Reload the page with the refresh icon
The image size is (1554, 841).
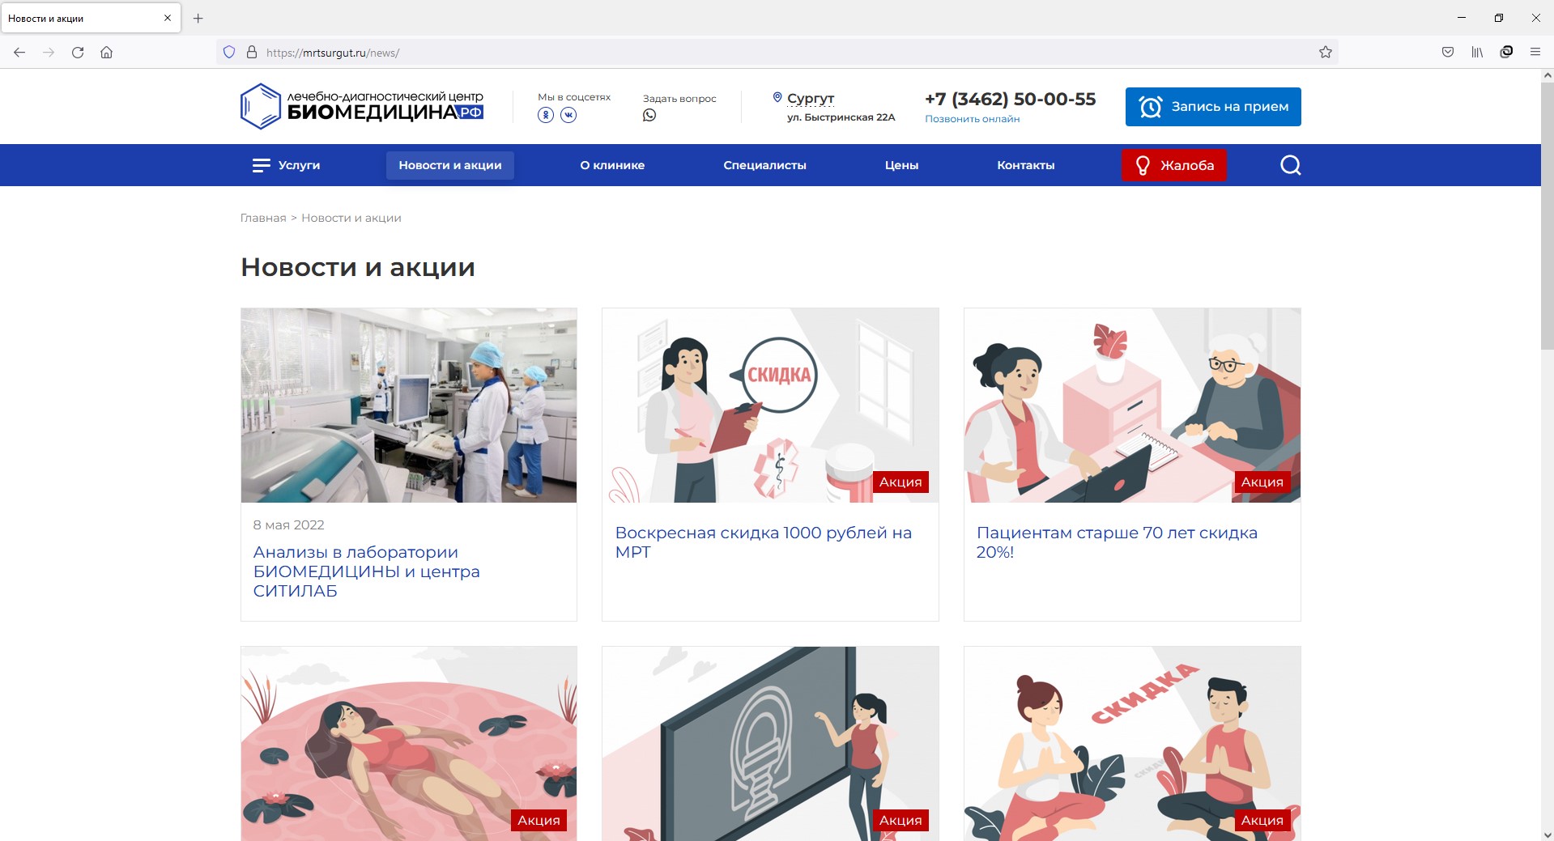pos(78,53)
